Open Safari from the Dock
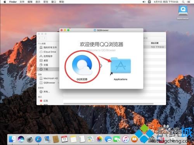The height and width of the screenshot is (145, 194). pos(38,139)
